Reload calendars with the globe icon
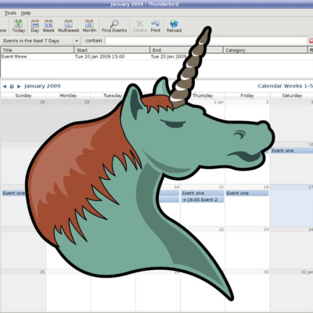Image resolution: width=313 pixels, height=313 pixels. (x=174, y=23)
